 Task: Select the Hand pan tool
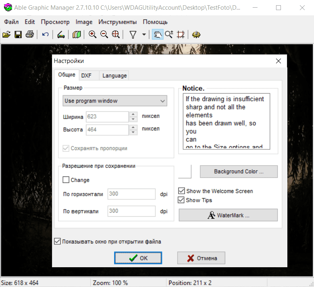coord(157,34)
